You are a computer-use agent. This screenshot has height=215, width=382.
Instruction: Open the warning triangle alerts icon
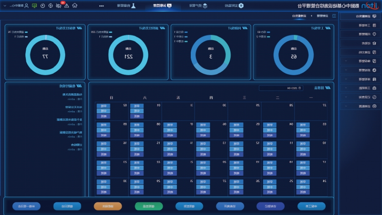[67, 6]
